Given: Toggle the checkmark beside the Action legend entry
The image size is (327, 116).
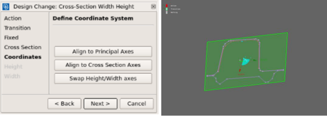Looking at the screenshot, I should [x=164, y=6].
